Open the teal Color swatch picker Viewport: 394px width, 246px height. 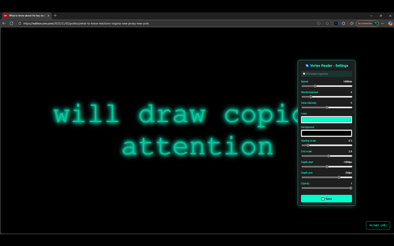pyautogui.click(x=326, y=119)
